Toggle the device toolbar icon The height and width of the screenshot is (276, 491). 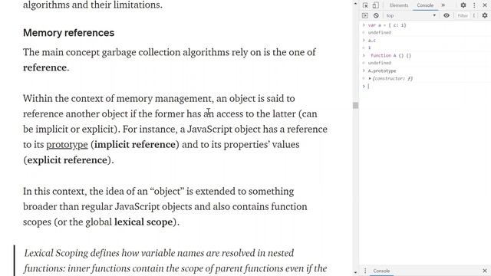coord(375,5)
